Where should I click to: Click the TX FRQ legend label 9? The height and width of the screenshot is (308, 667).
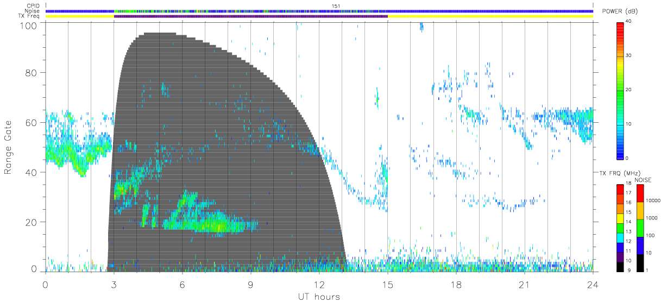629,270
